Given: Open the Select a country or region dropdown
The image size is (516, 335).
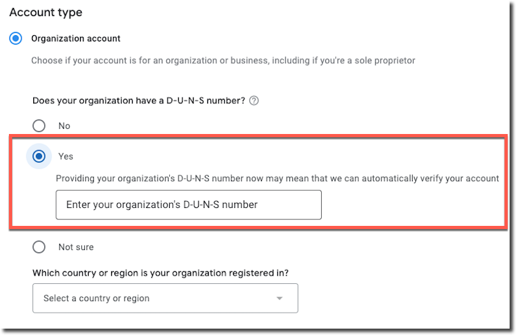Looking at the screenshot, I should (x=165, y=298).
